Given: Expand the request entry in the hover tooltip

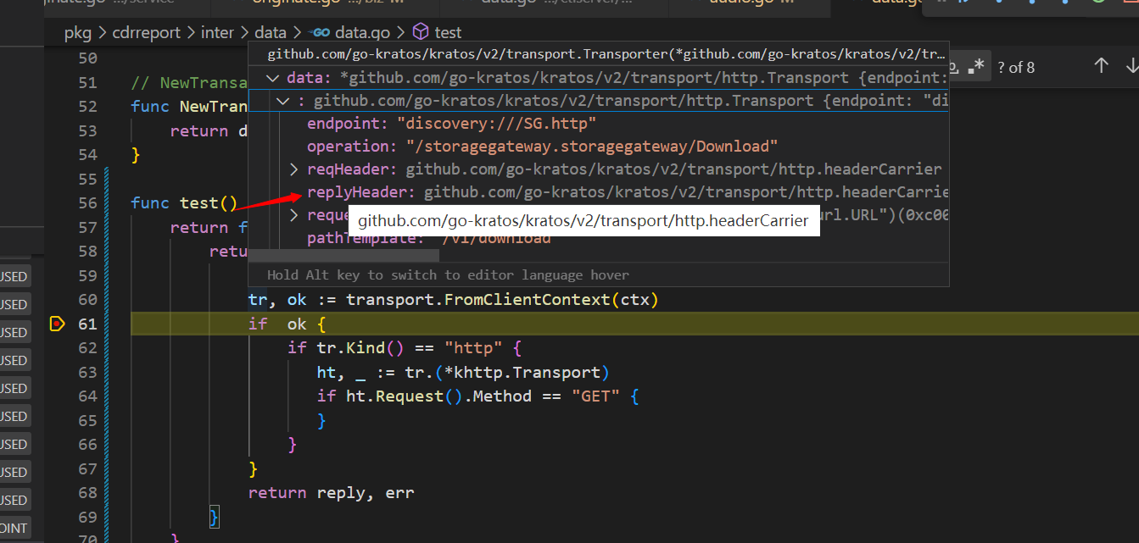Looking at the screenshot, I should click(x=293, y=214).
